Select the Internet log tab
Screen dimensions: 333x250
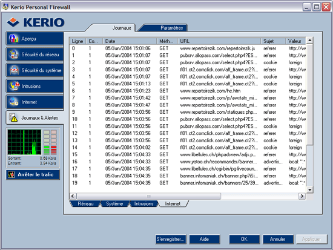(173, 204)
